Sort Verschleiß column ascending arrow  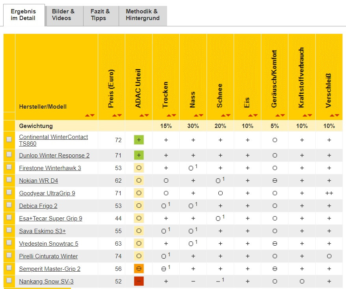pyautogui.click(x=332, y=115)
